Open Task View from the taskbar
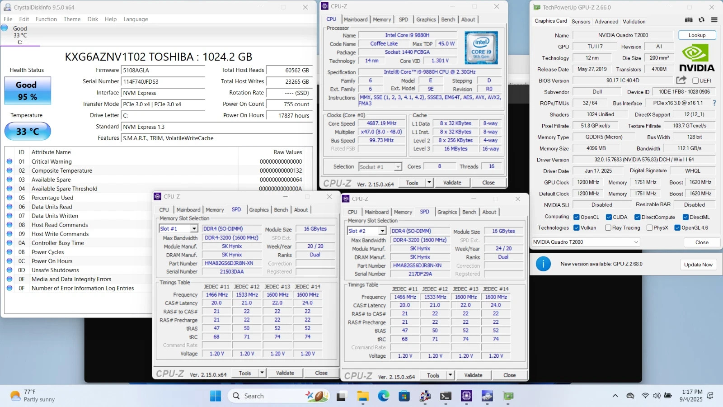This screenshot has height=407, width=723. 341,396
